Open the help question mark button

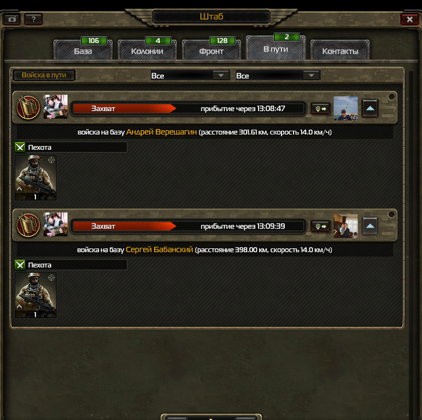[x=33, y=19]
